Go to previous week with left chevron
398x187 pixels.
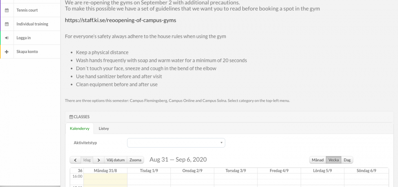coord(76,160)
